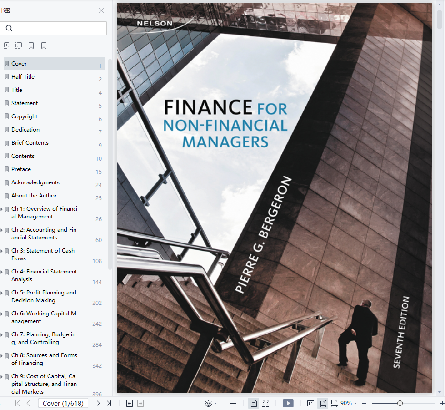Click the zoom in plus button
The height and width of the screenshot is (410, 445).
[x=442, y=403]
